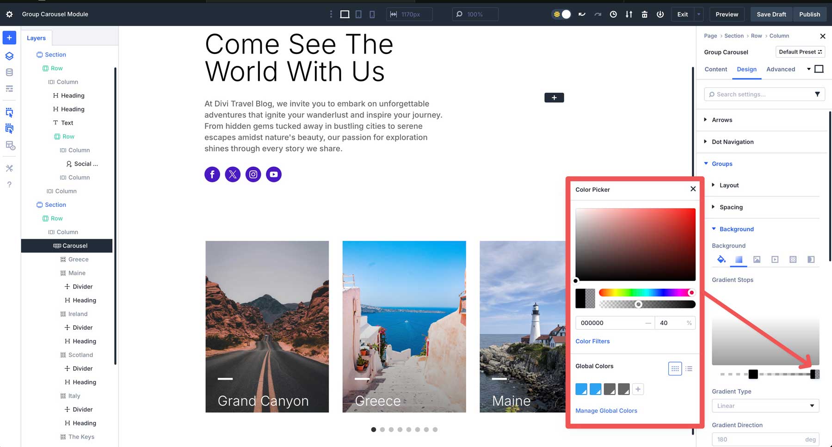Switch Global Colors to list view

point(689,368)
